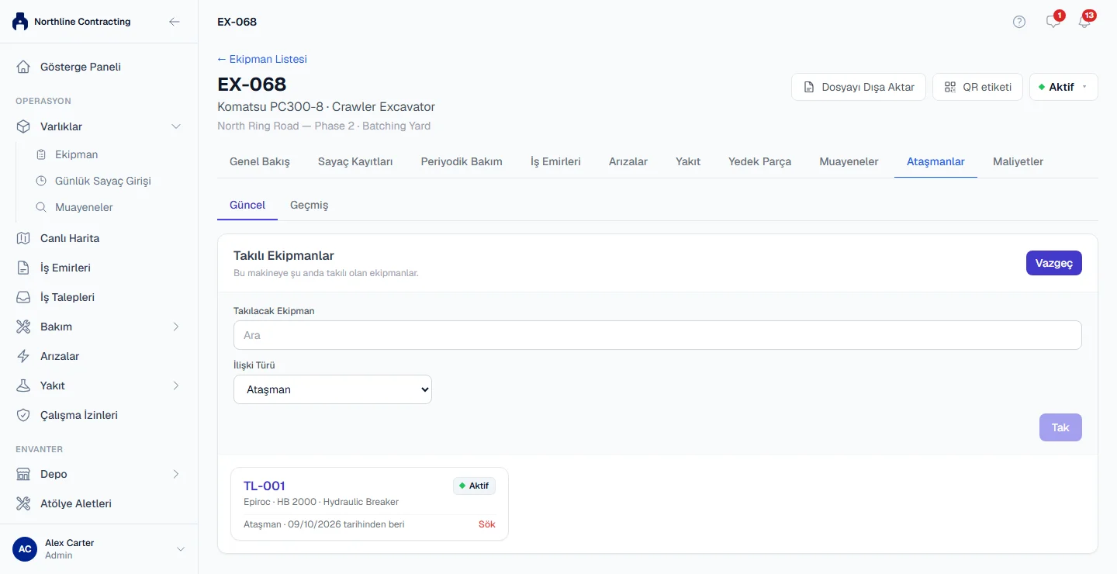The height and width of the screenshot is (574, 1117).
Task: Go back via Ekipman Listesi link
Action: pyautogui.click(x=262, y=59)
